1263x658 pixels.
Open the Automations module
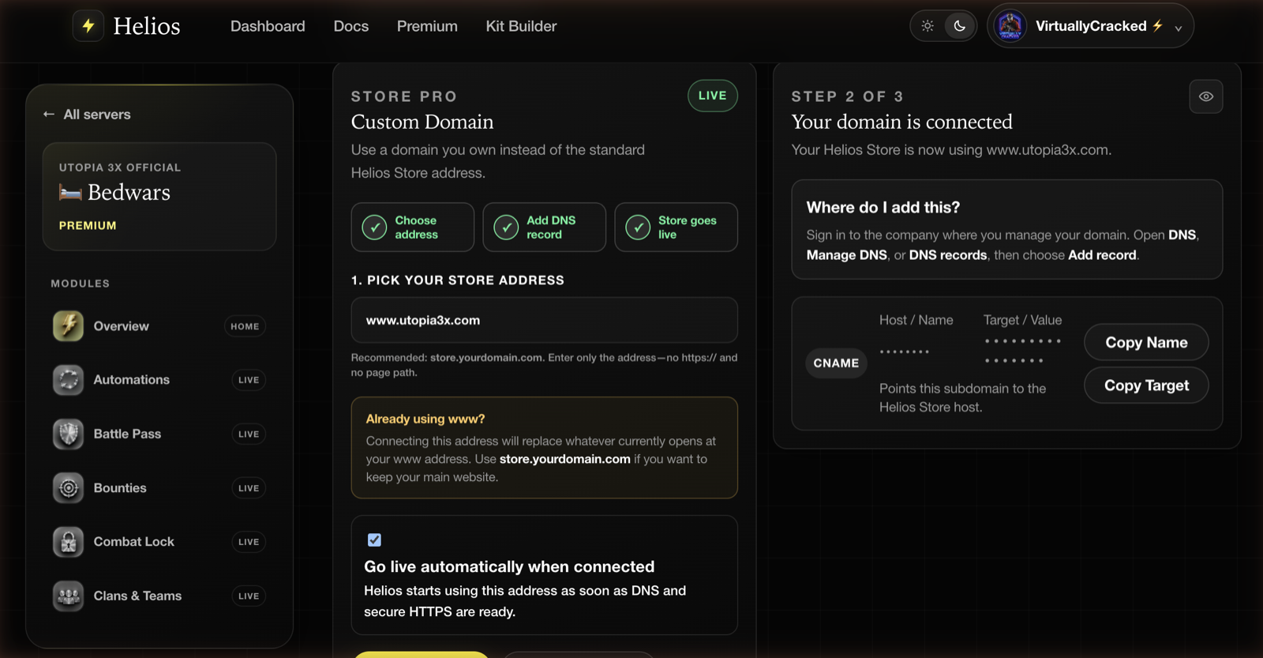pos(159,380)
